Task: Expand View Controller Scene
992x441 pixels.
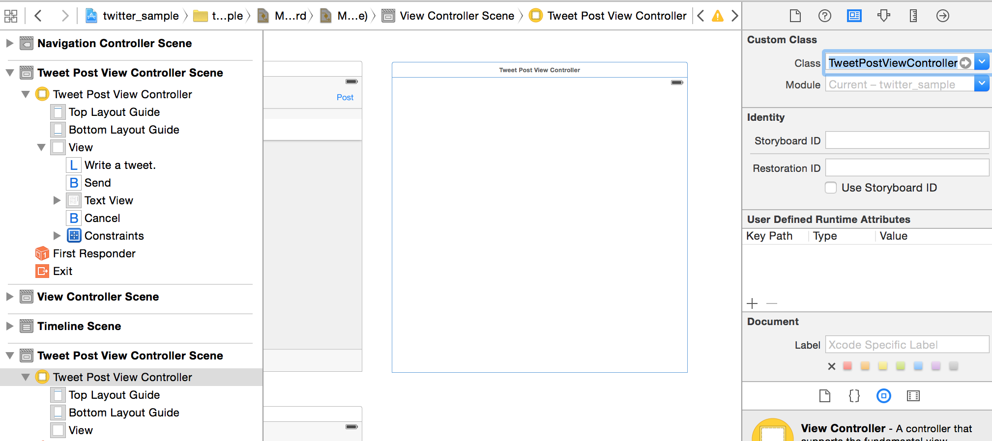Action: click(9, 297)
